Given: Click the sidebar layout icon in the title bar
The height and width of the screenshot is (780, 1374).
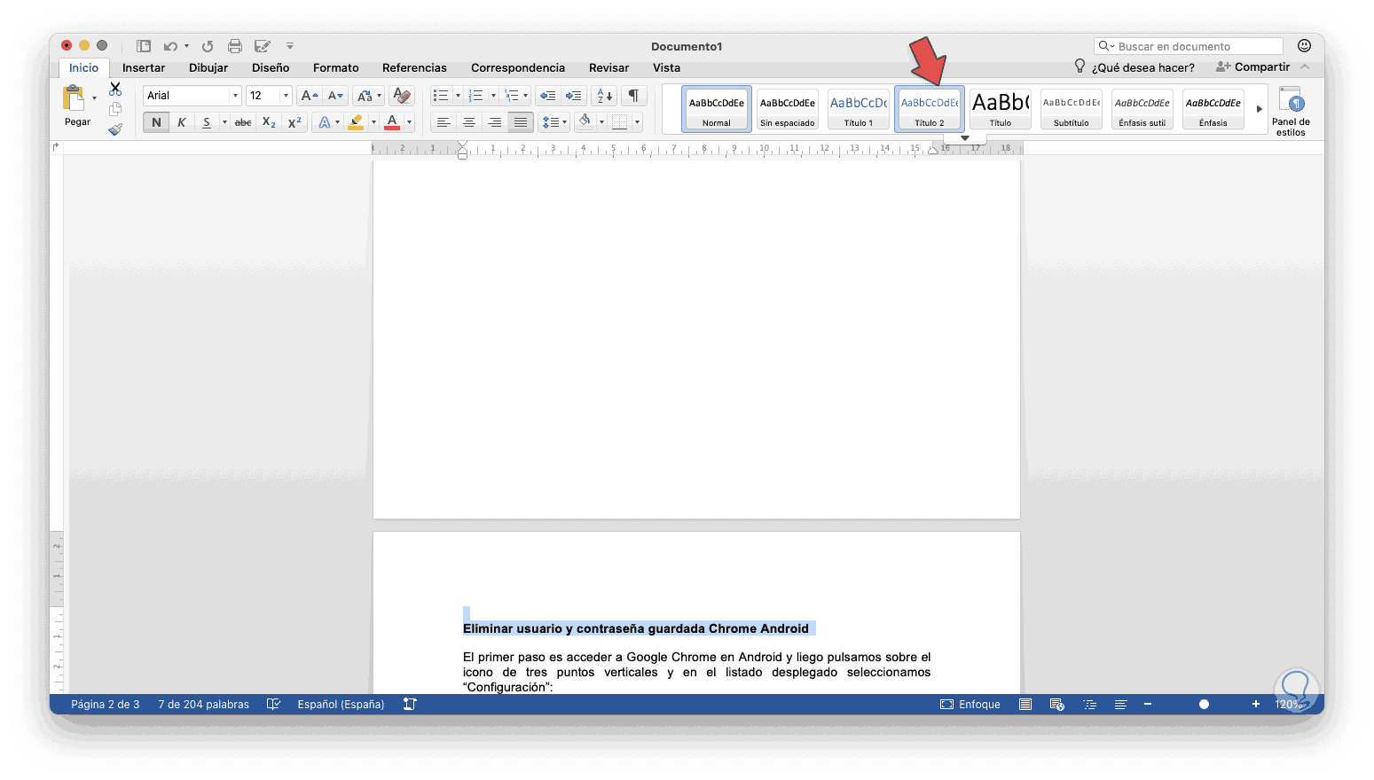Looking at the screenshot, I should 144,46.
